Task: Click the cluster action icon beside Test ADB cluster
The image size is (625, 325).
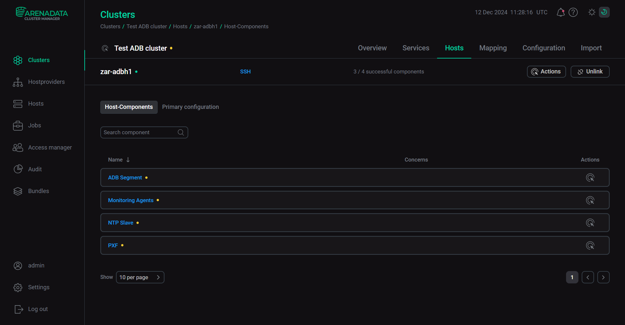Action: click(x=105, y=48)
